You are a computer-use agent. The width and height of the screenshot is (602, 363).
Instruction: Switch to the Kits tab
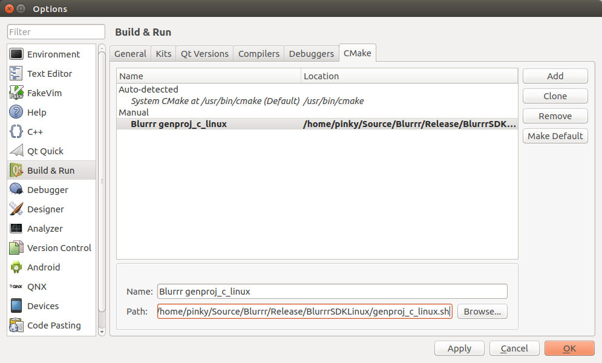click(x=163, y=54)
